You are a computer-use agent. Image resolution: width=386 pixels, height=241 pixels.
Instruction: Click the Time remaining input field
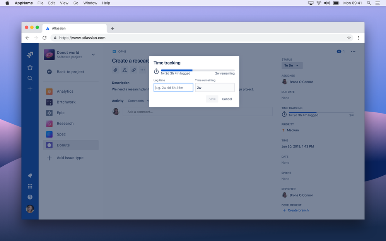coord(215,88)
